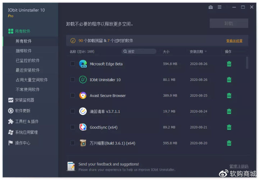This screenshot has width=259, height=180.
Task: Click the IObit Uninstaller 10 app icon
Action: point(83,79)
